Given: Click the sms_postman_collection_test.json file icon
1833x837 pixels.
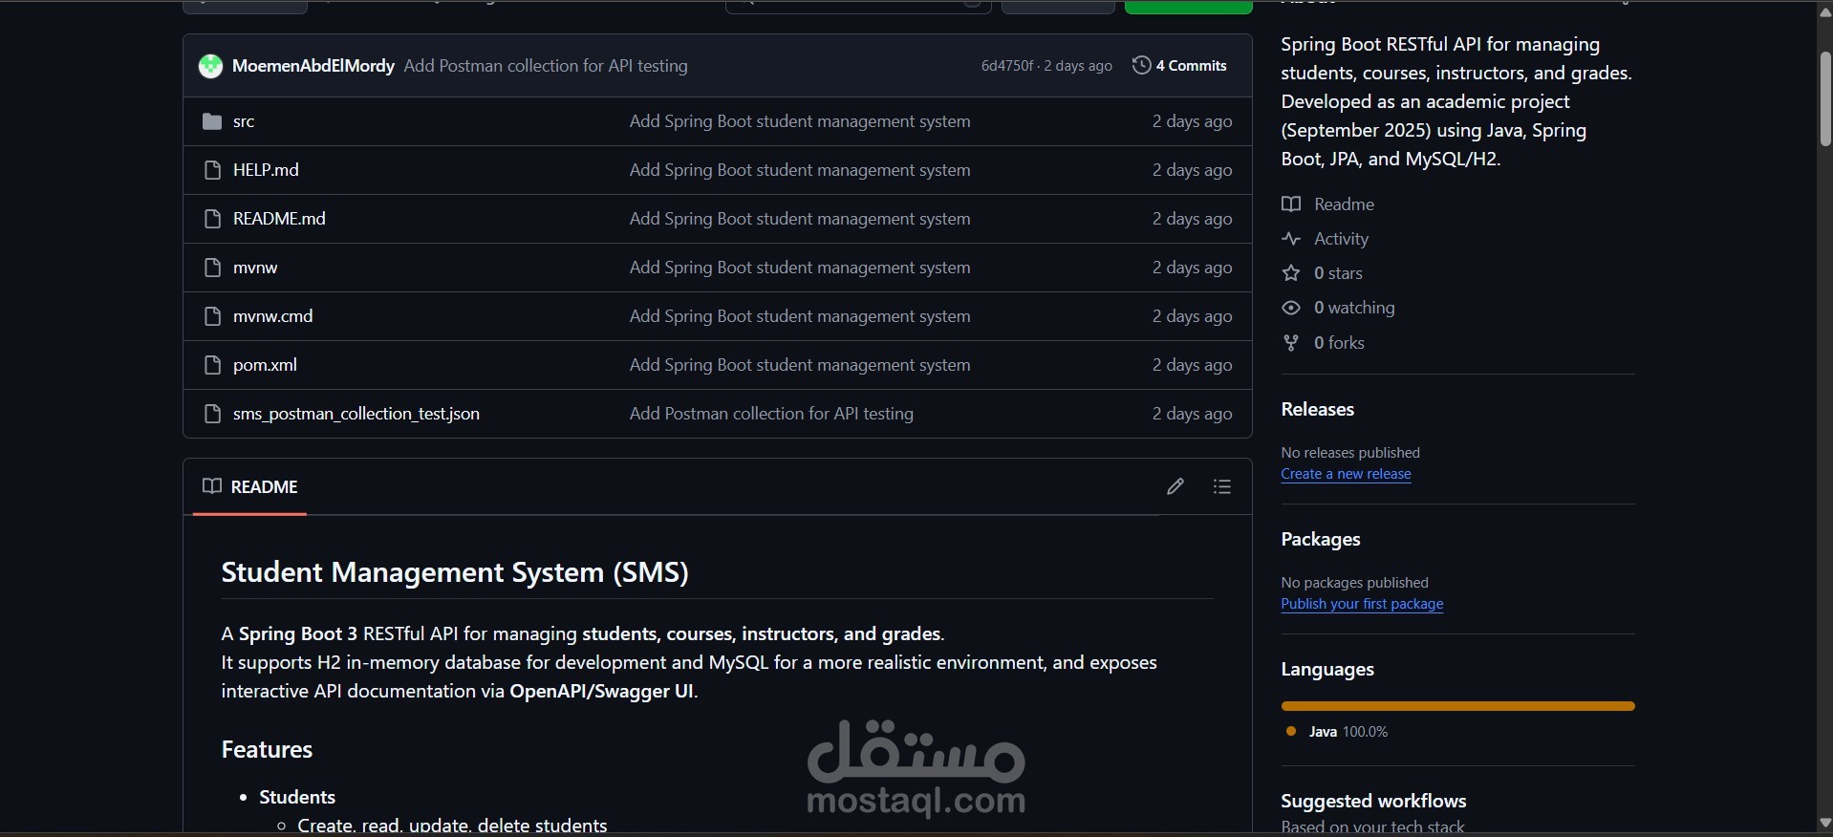Looking at the screenshot, I should [212, 414].
